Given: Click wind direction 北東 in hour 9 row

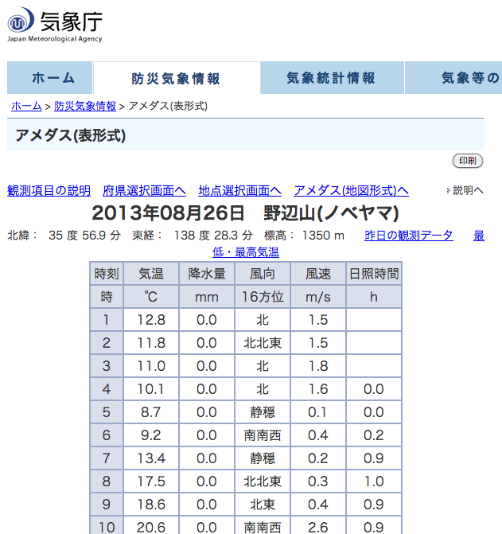Looking at the screenshot, I should [263, 505].
